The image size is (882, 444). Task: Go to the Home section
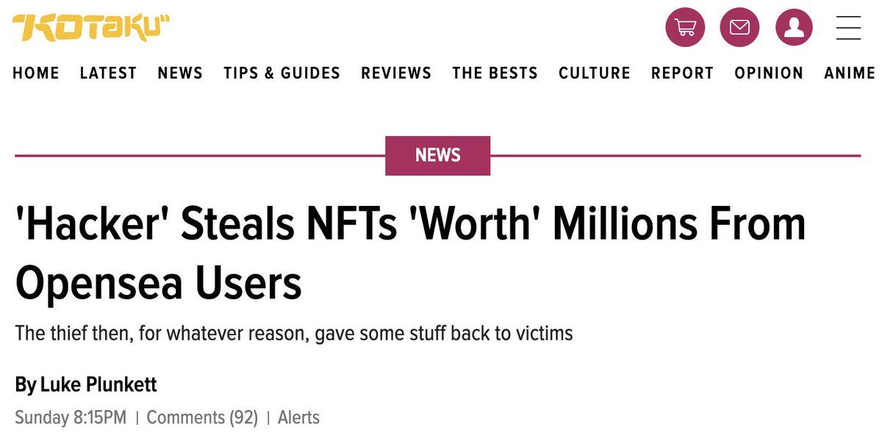tap(36, 73)
